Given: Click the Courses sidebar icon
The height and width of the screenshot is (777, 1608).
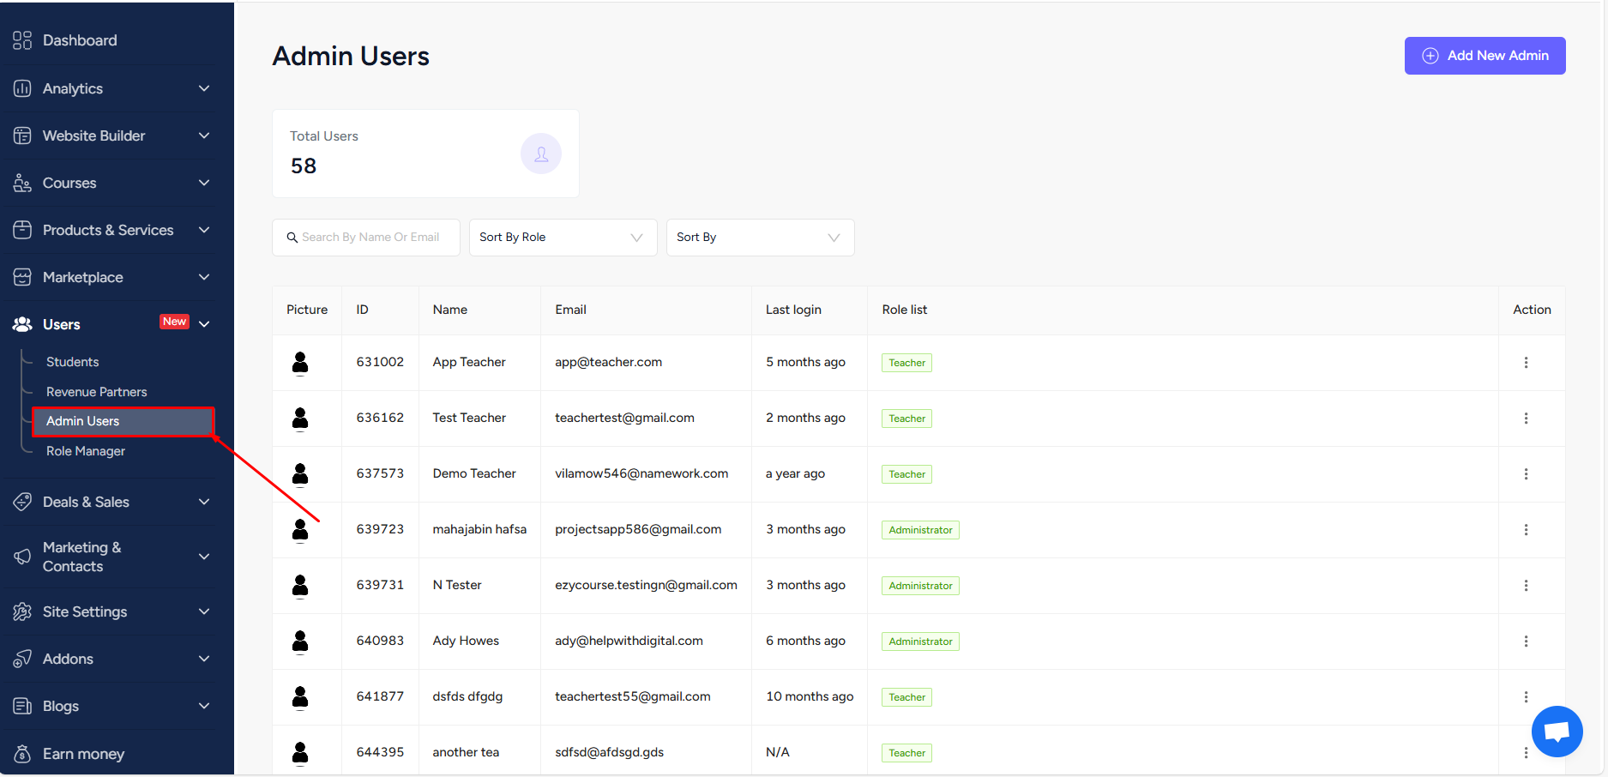Looking at the screenshot, I should point(22,183).
